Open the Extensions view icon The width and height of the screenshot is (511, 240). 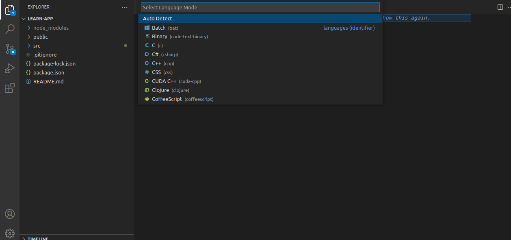[x=9, y=88]
